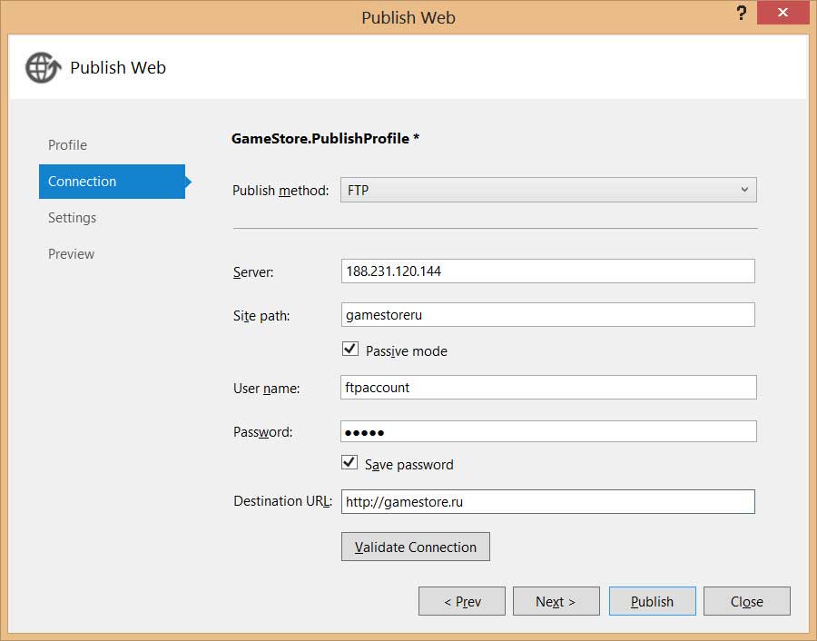Click the Site path label
817x641 pixels.
261,316
